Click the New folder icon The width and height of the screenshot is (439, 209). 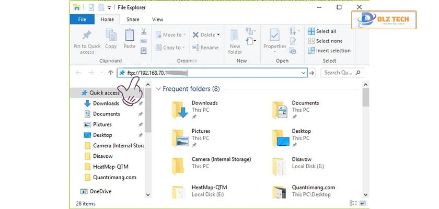tap(235, 36)
